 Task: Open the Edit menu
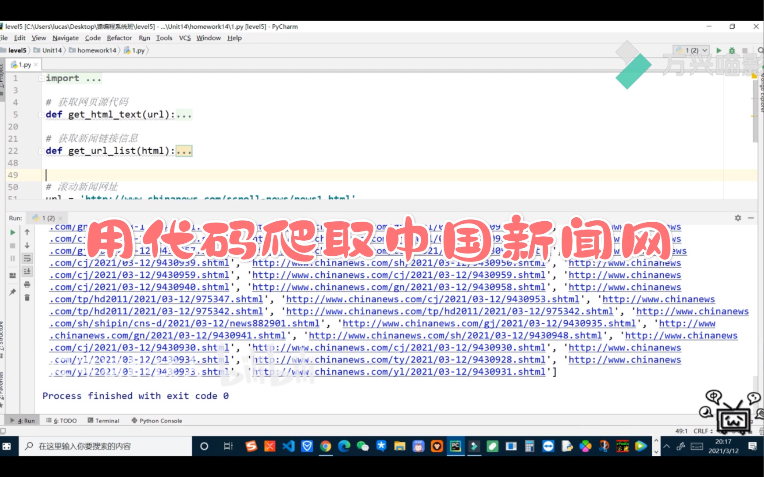click(19, 38)
